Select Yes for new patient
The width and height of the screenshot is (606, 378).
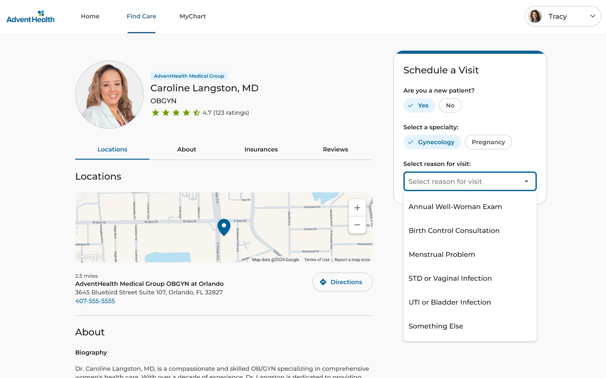(419, 105)
